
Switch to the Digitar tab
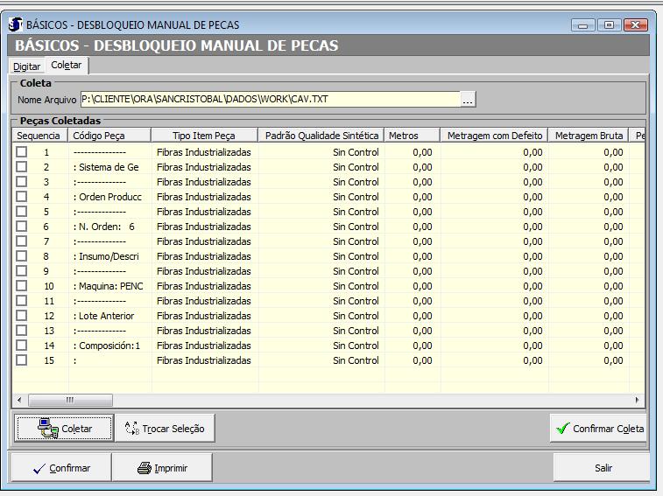click(26, 66)
